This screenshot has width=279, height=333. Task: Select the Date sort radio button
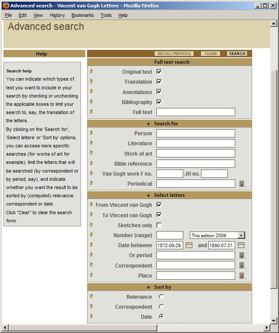(x=162, y=317)
